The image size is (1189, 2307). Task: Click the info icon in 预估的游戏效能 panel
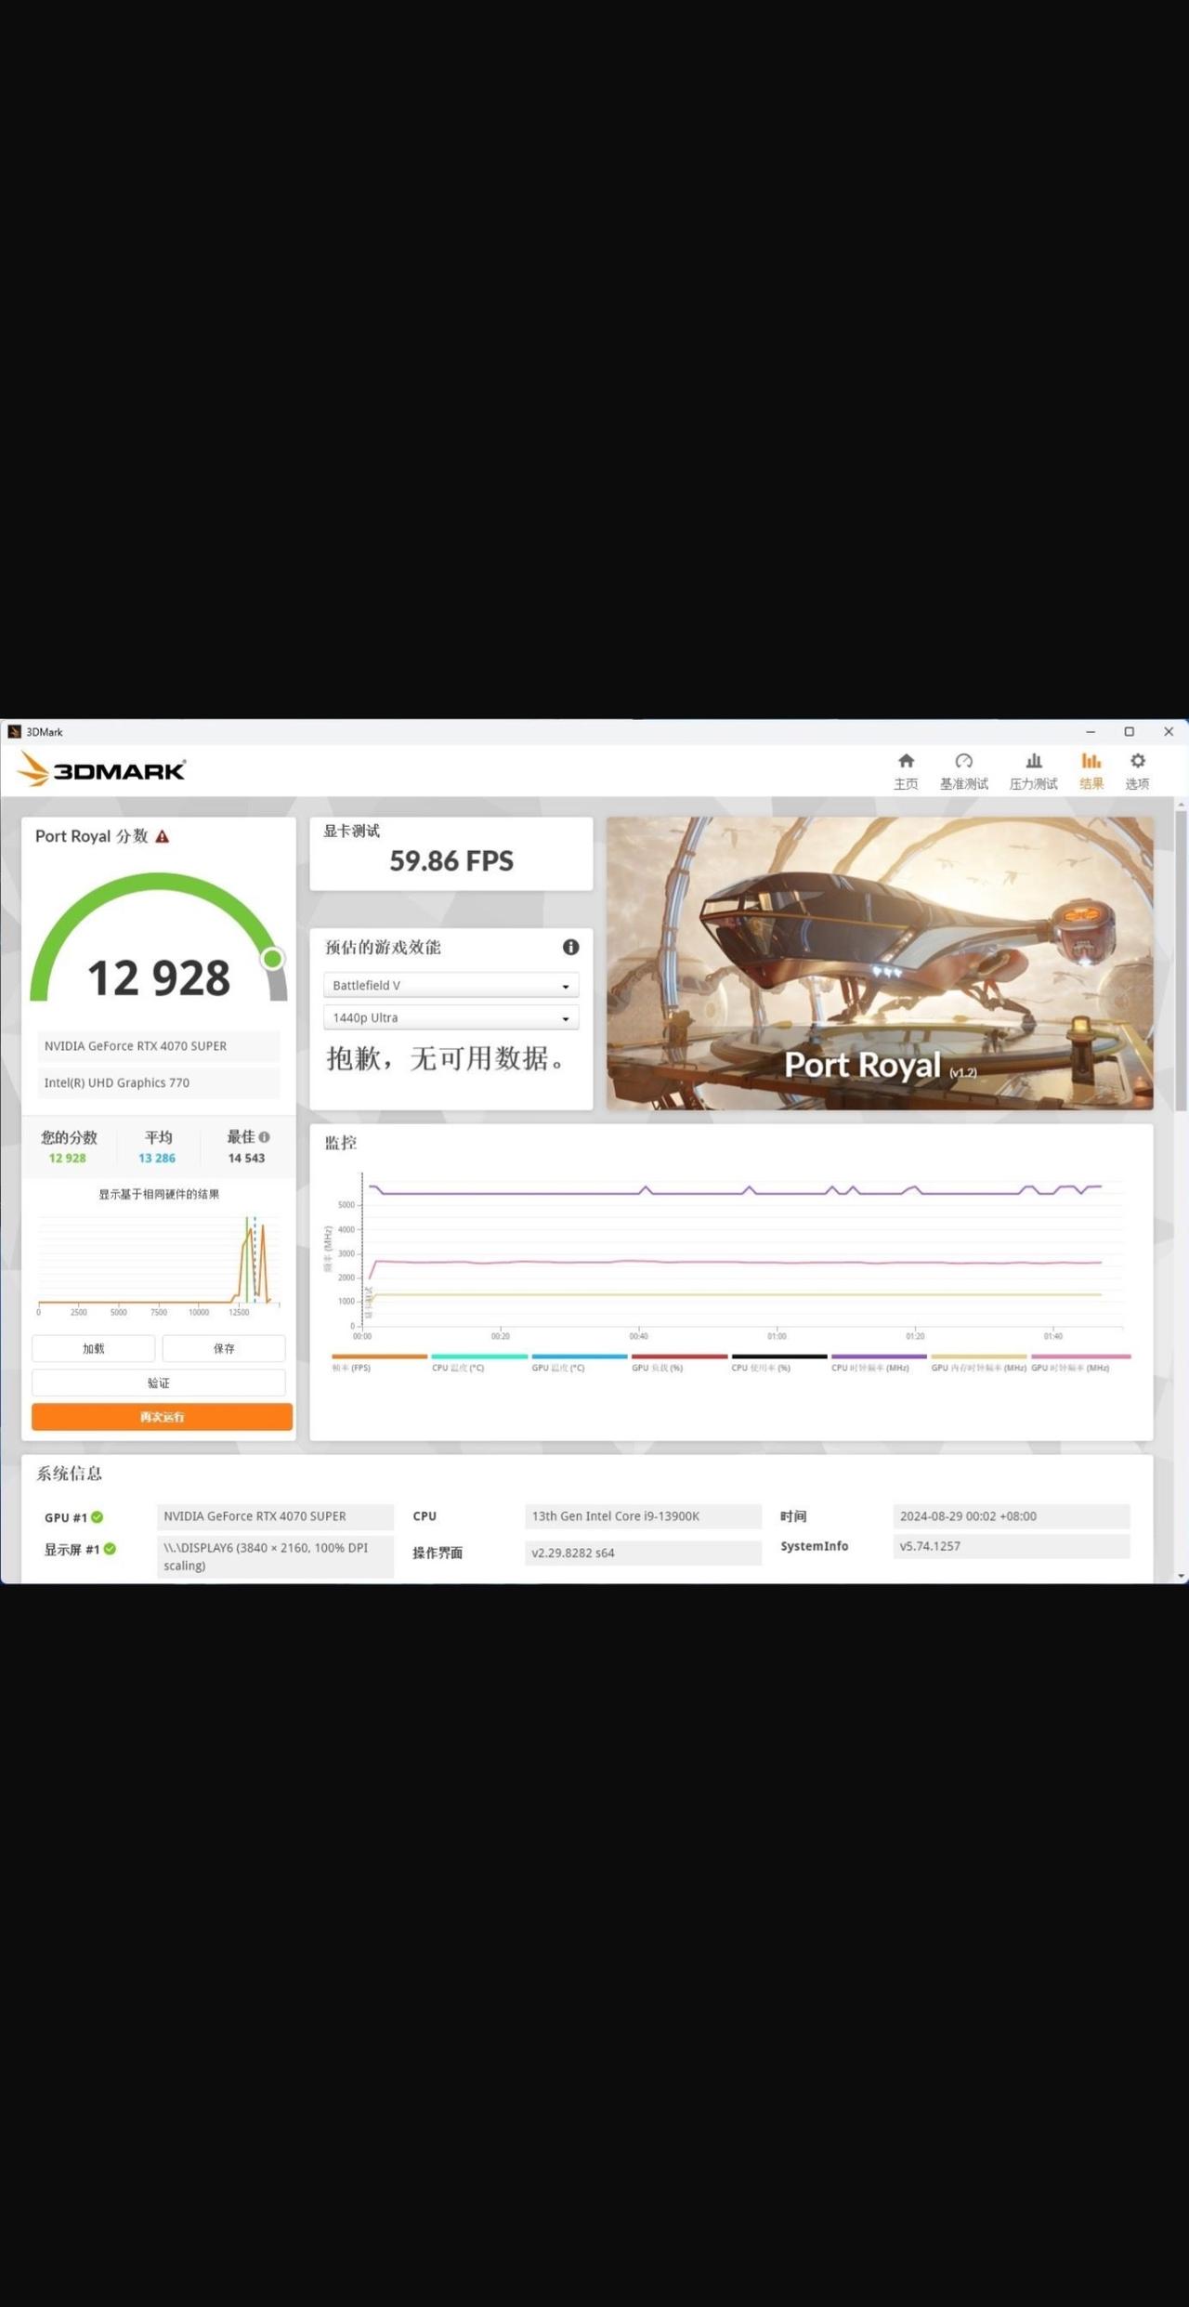570,947
